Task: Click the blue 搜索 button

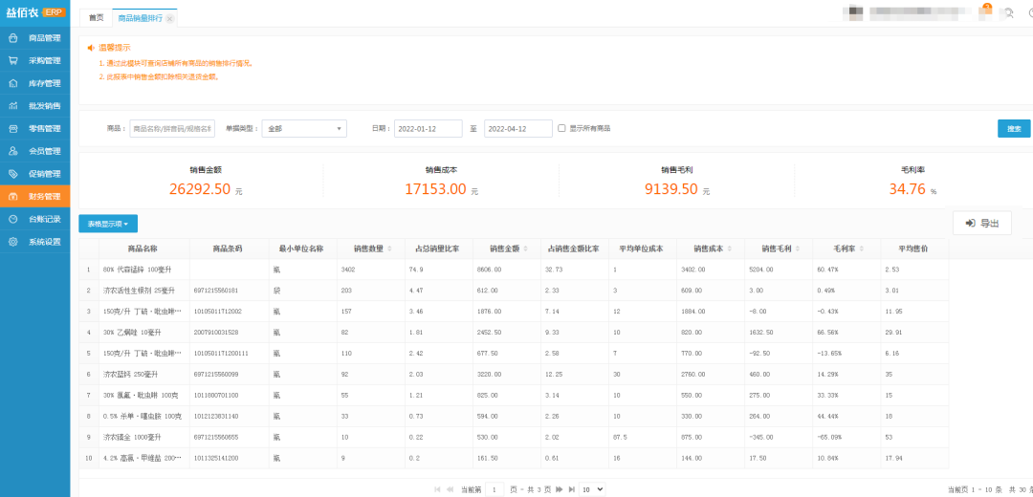Action: 1013,128
